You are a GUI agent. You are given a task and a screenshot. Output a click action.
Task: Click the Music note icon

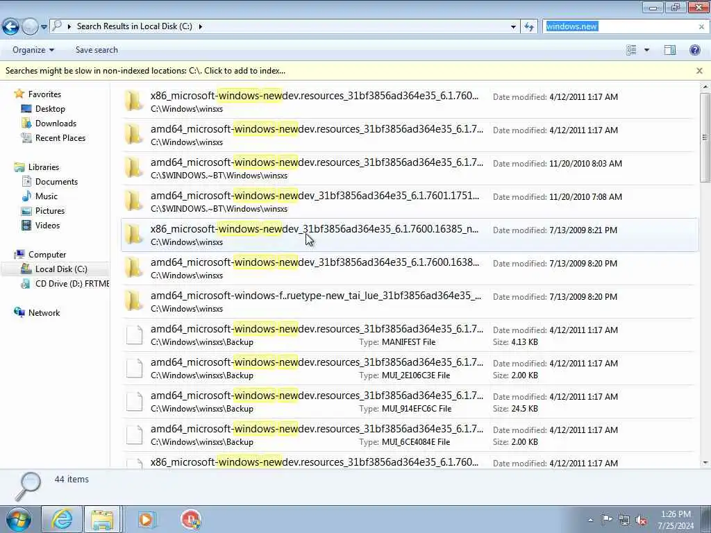[26, 196]
